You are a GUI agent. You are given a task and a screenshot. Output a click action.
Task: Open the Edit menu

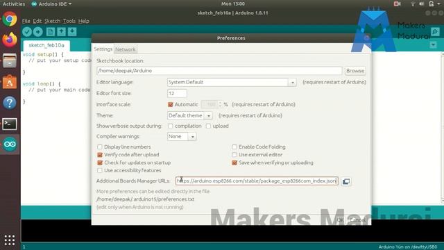point(37,21)
